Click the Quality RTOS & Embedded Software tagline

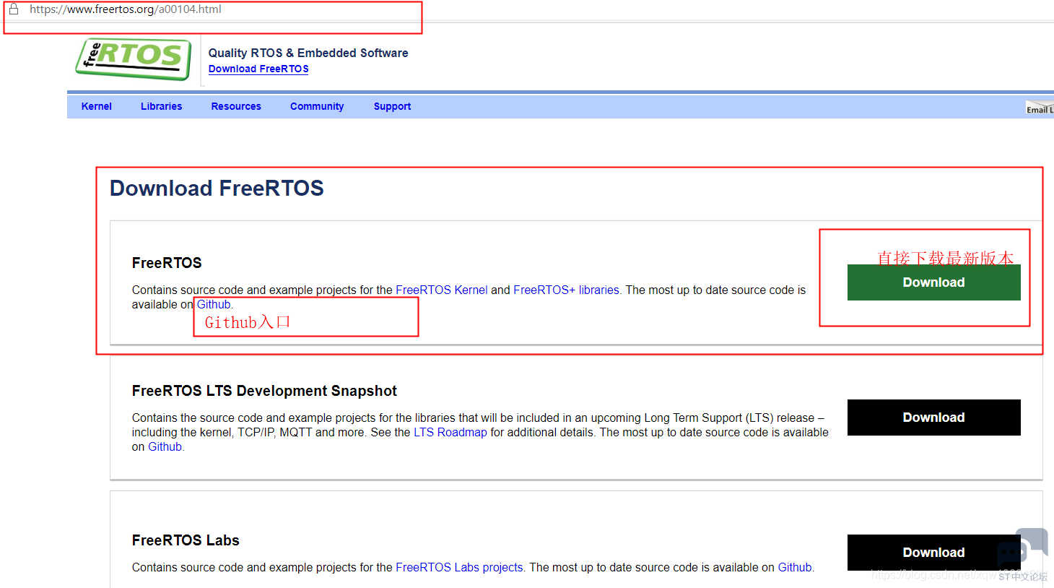(x=308, y=53)
